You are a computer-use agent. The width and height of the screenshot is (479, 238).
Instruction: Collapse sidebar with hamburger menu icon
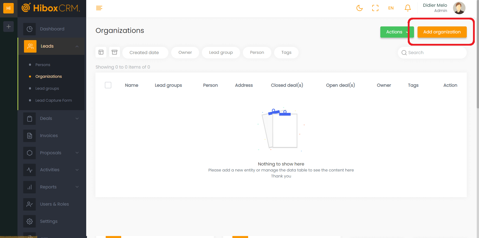pos(99,8)
